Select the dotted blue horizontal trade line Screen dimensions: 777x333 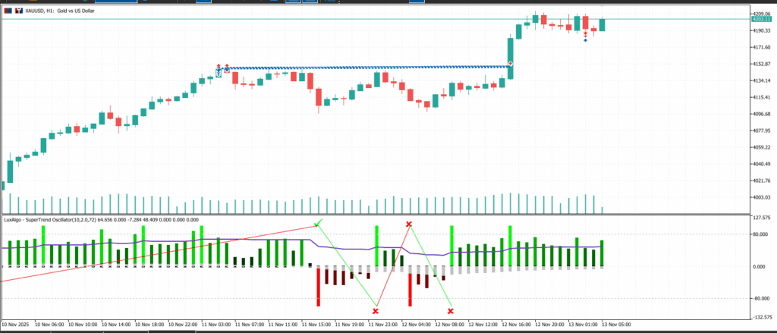click(x=364, y=68)
